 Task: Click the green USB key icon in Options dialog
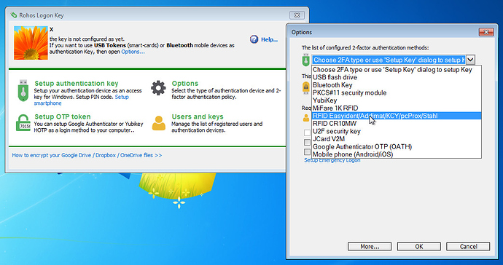tap(305, 60)
